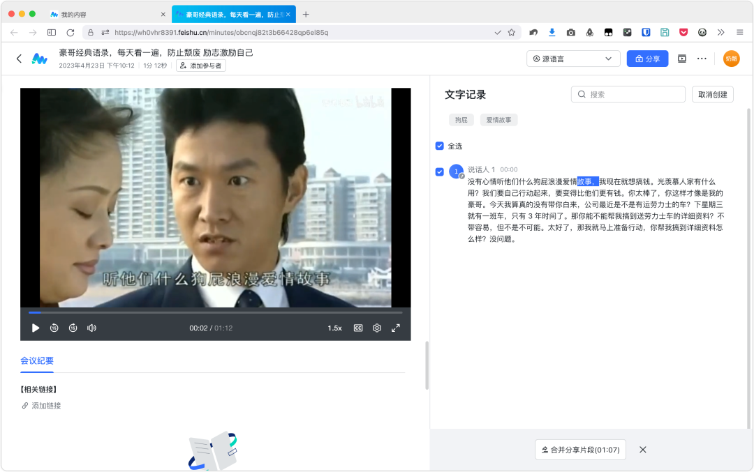Go back using the header arrow

point(19,59)
